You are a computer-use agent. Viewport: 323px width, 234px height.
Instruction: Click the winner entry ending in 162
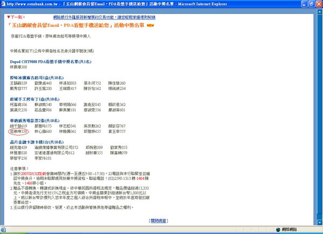click(x=92, y=89)
